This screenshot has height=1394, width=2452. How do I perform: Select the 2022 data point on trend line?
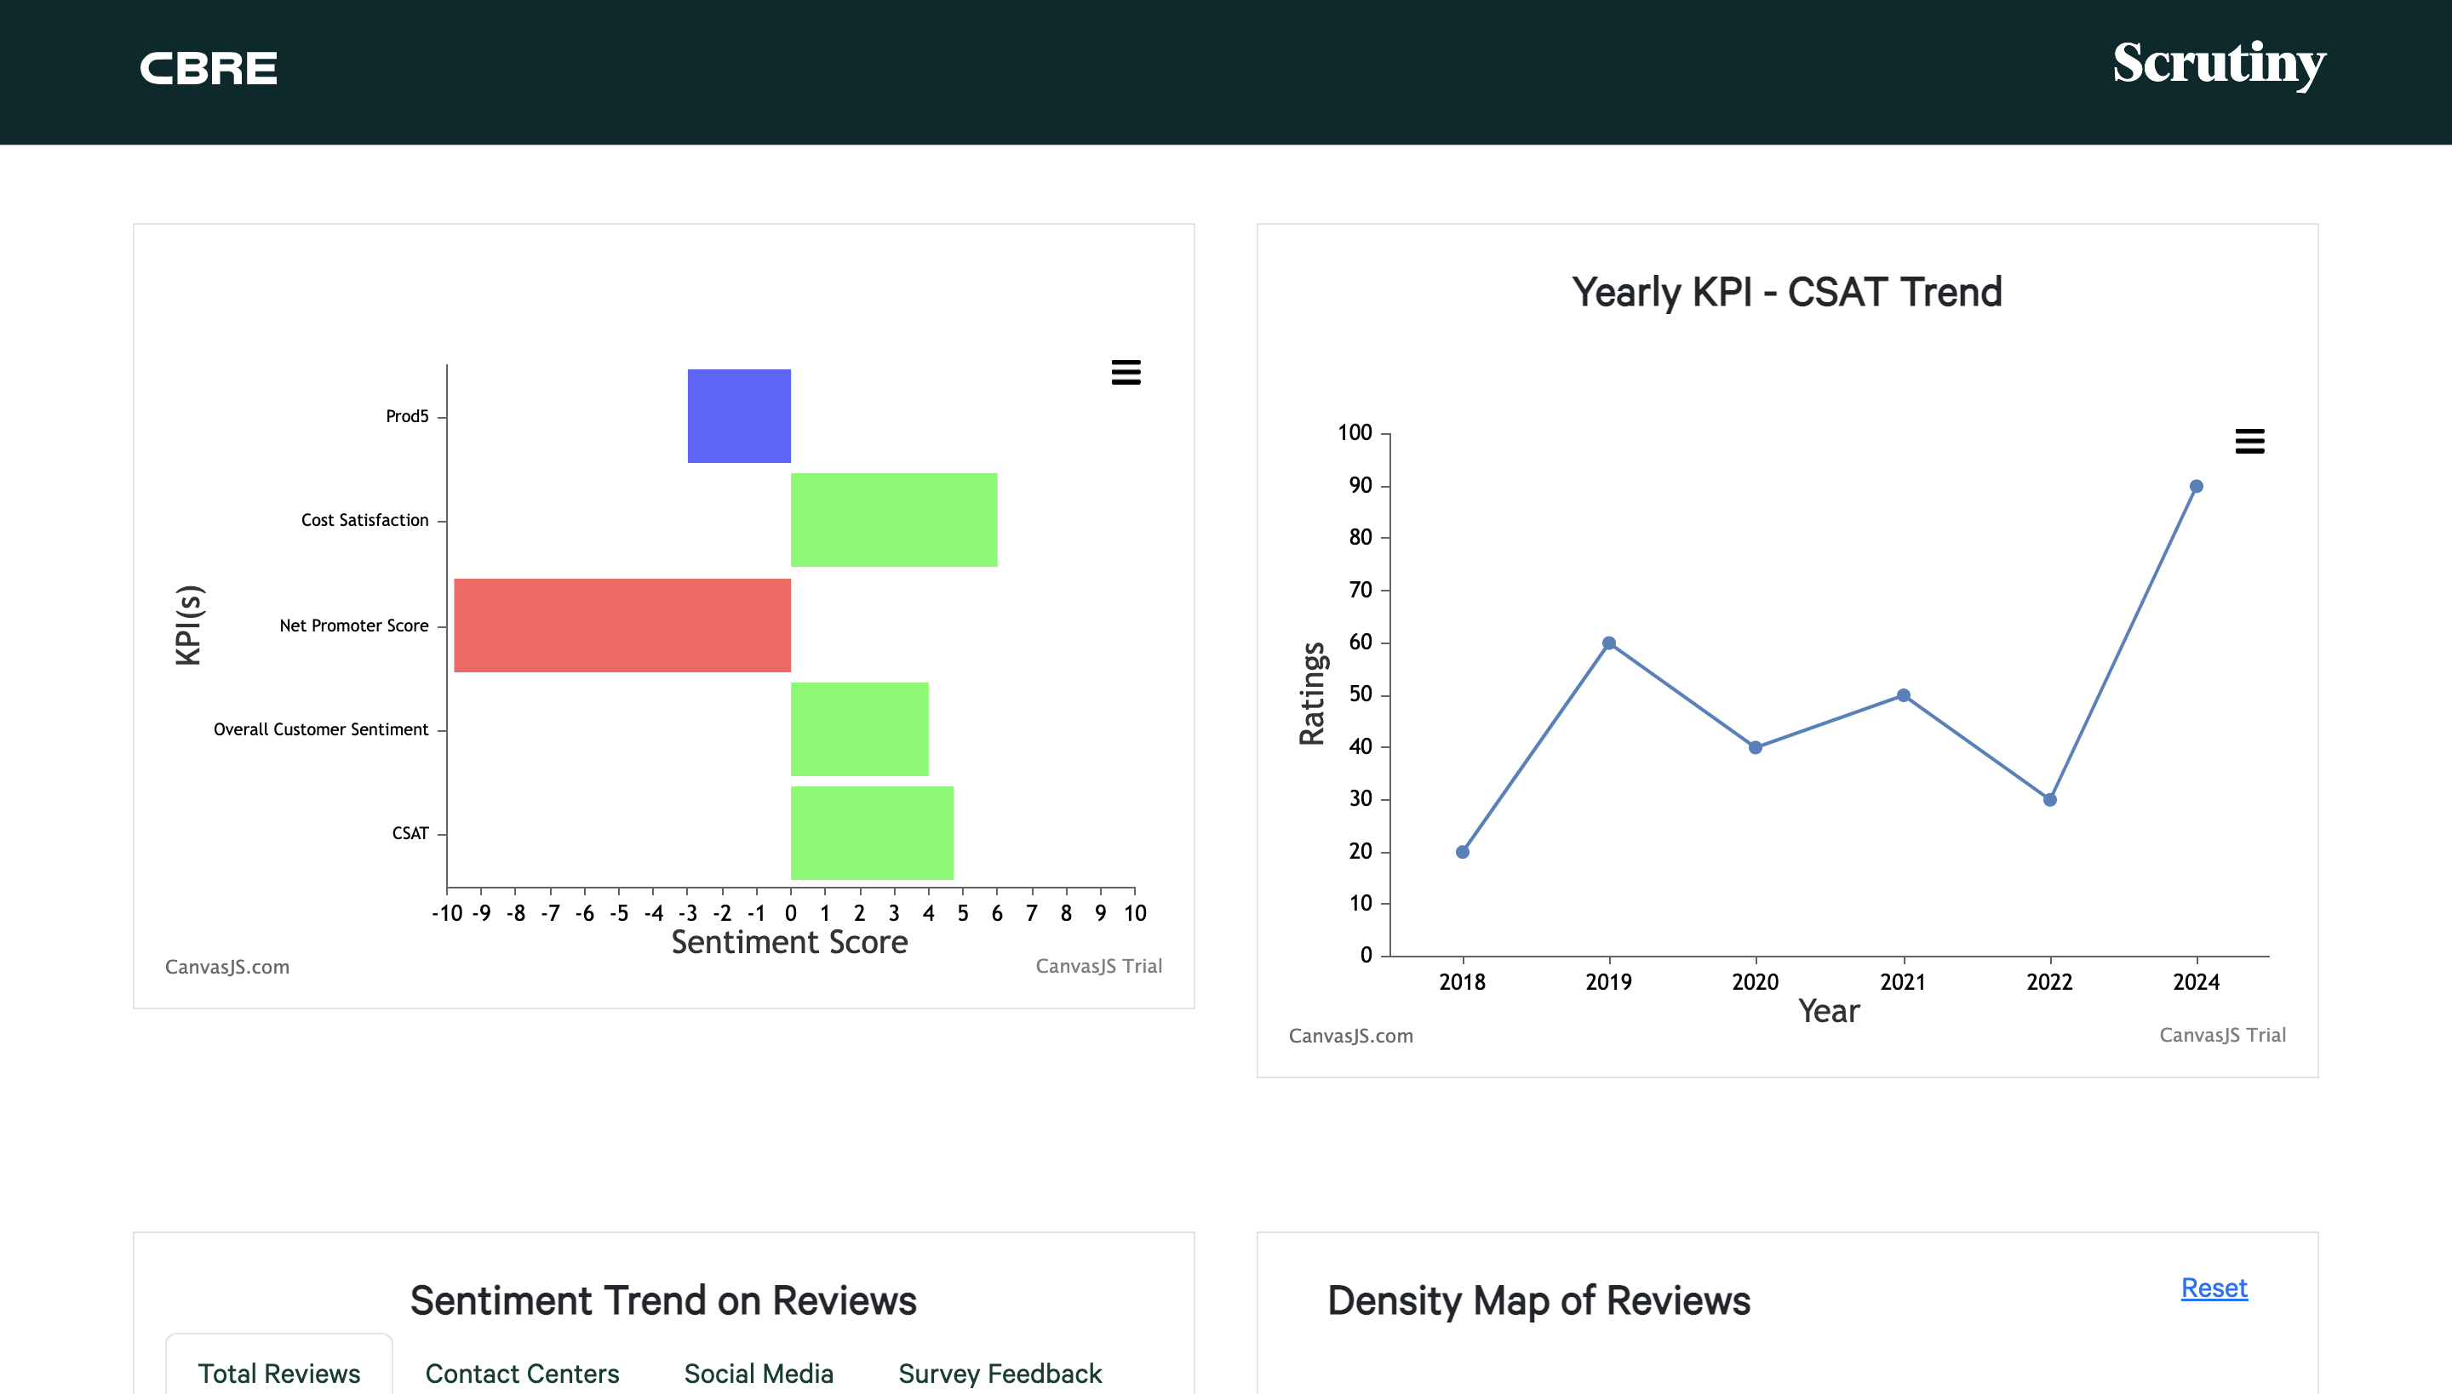click(2050, 800)
